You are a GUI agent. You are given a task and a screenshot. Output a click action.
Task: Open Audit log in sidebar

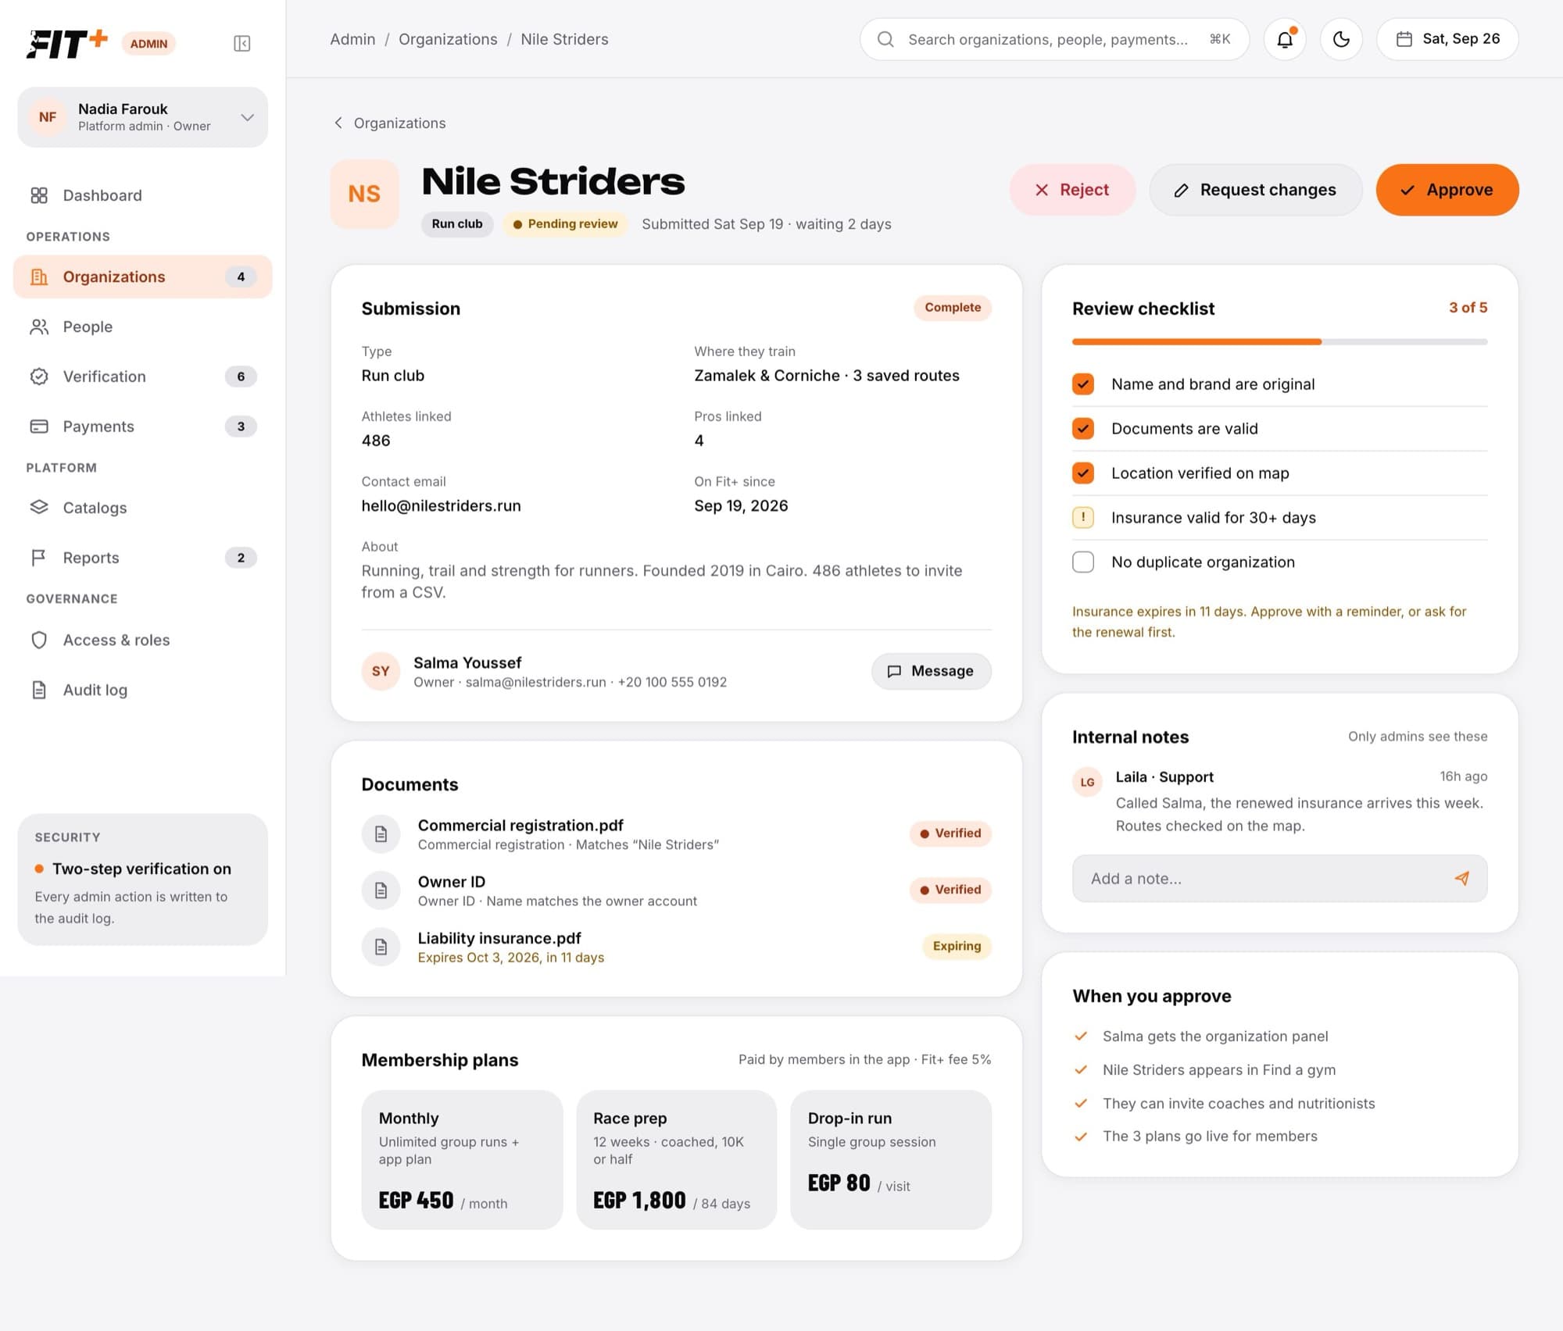[x=142, y=690]
